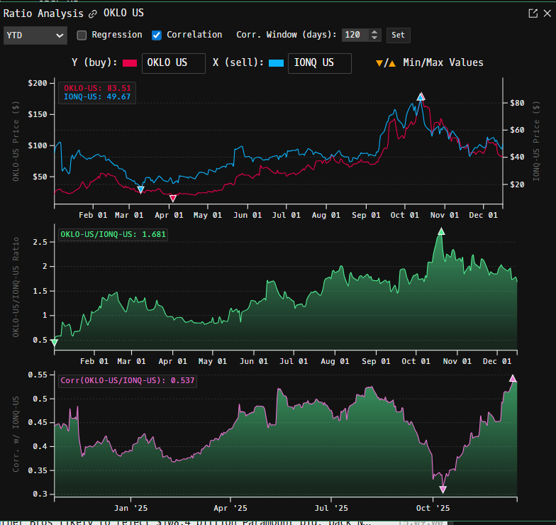
Task: Edit the OKLO US ticker field
Action: tap(173, 63)
